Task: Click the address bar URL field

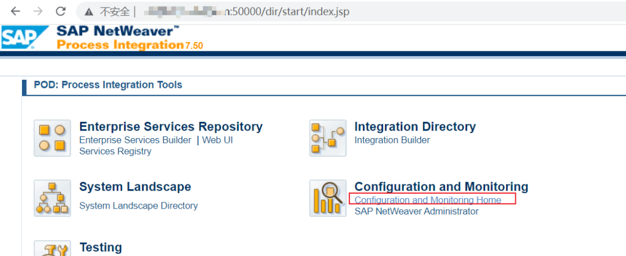Action: click(x=351, y=12)
